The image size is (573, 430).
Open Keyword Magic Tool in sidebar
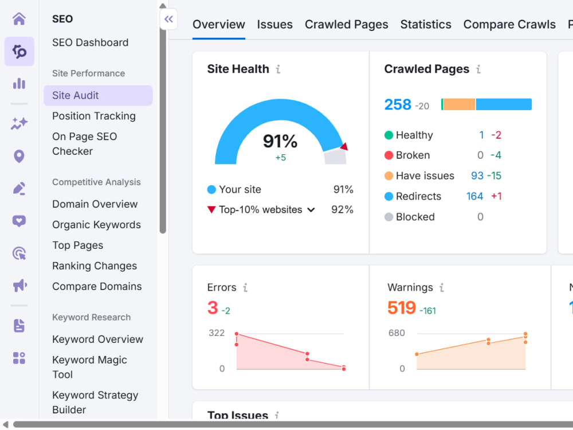point(89,367)
